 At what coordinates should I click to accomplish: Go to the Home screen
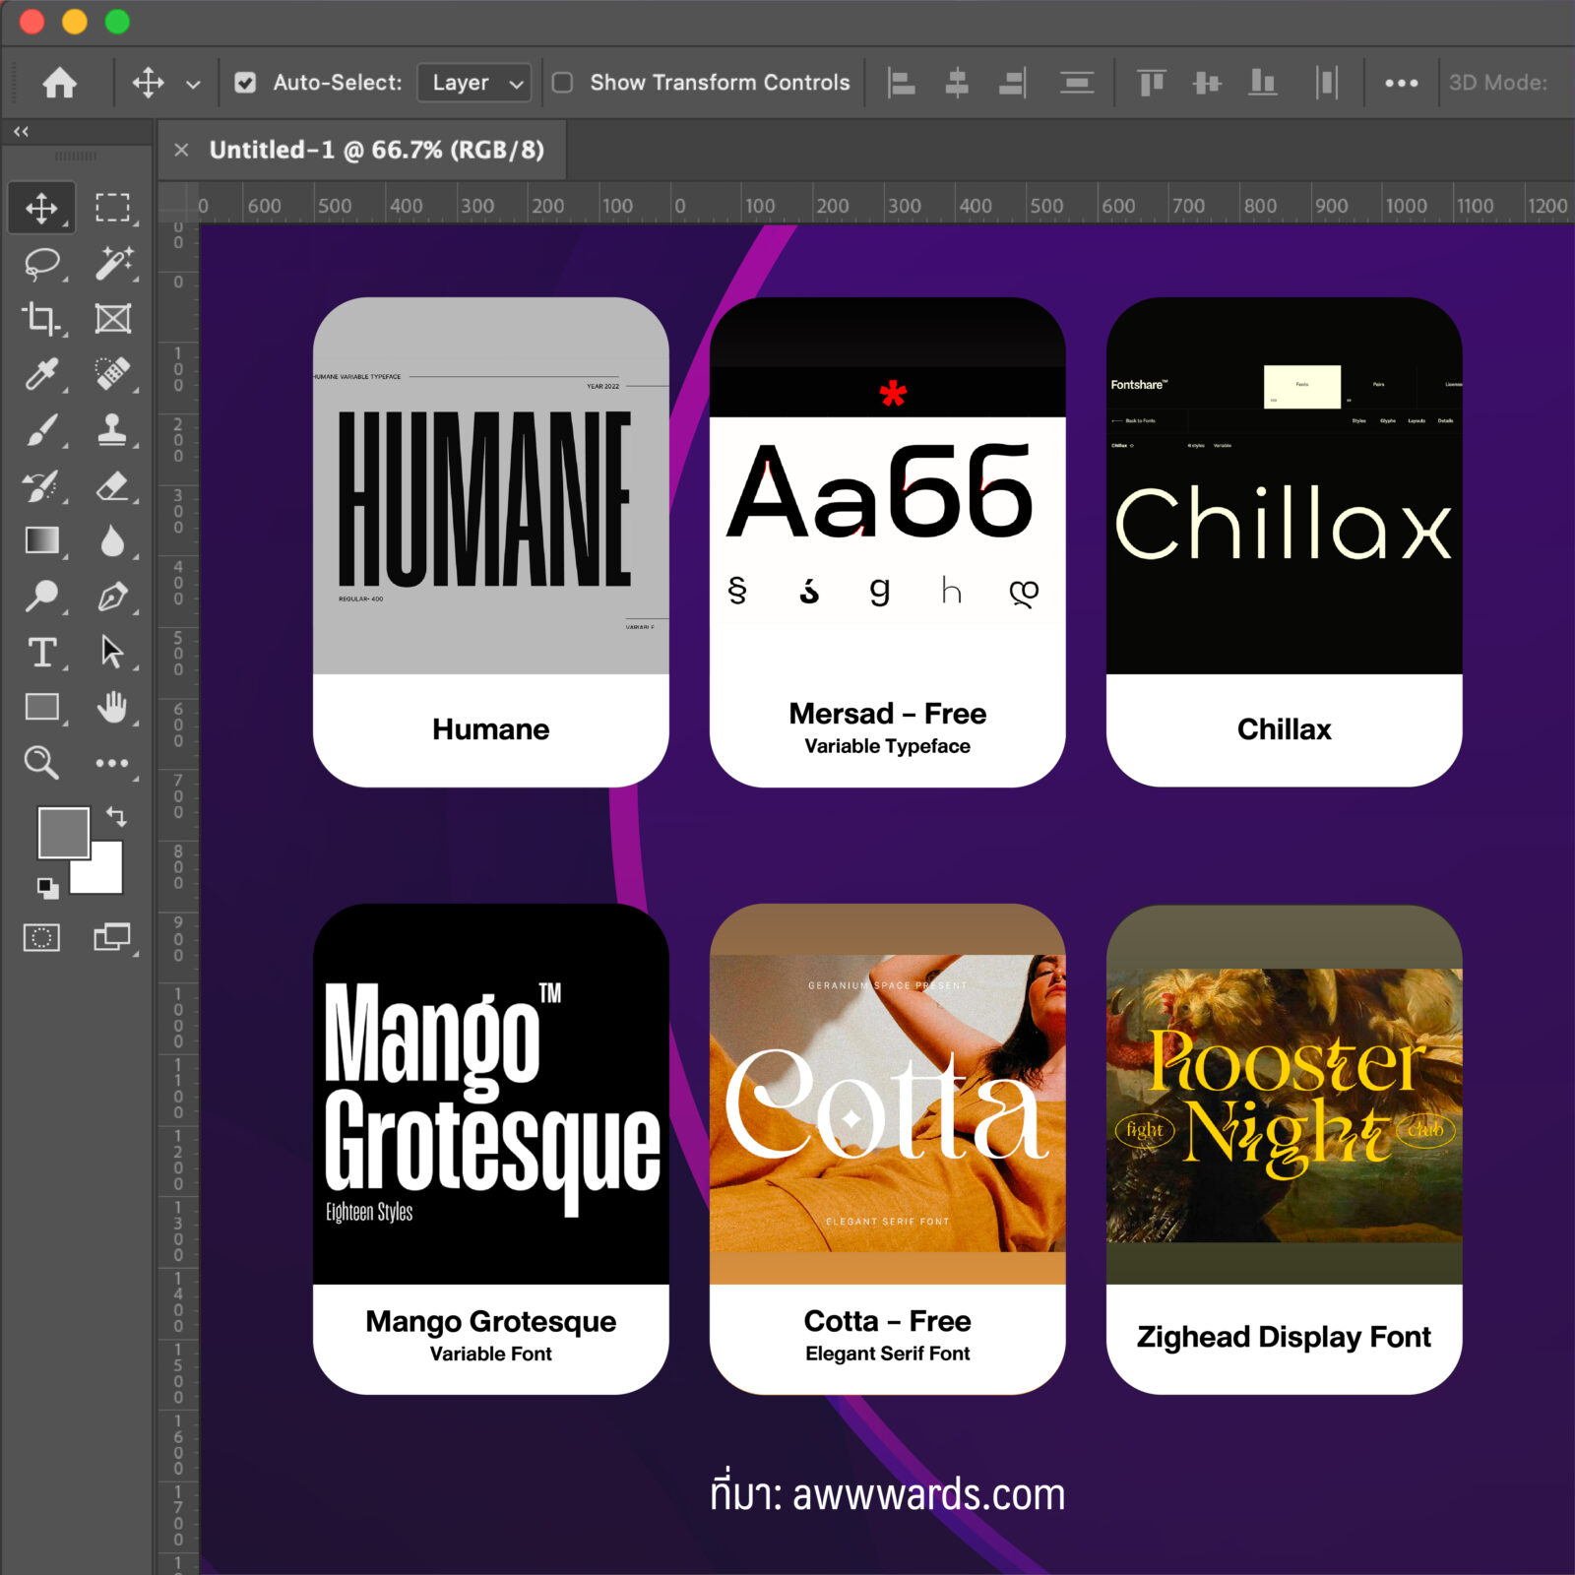point(60,83)
